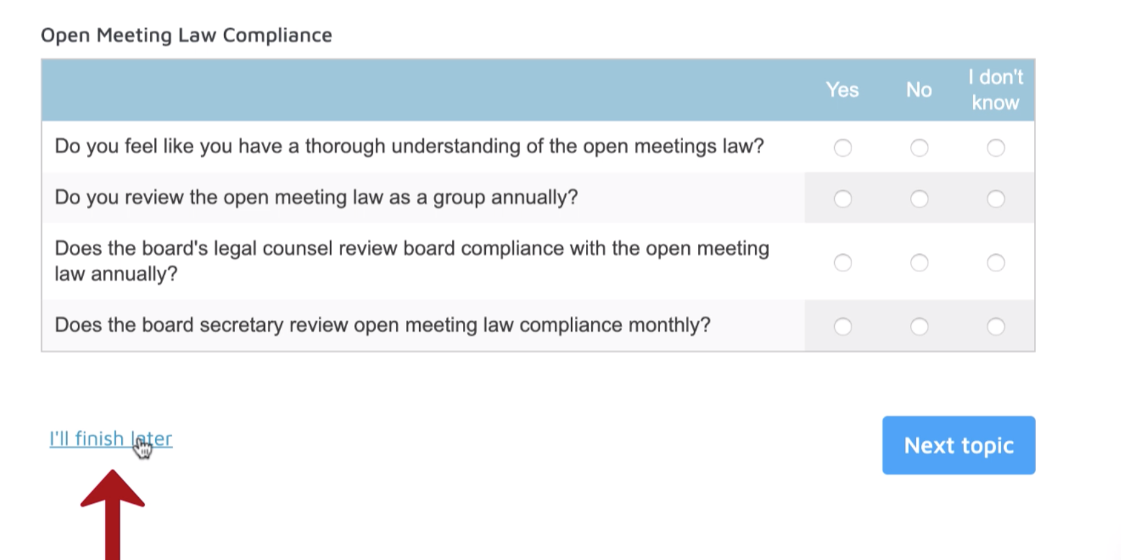1121x560 pixels.
Task: Choose I don't know for legal counsel
Action: (995, 263)
